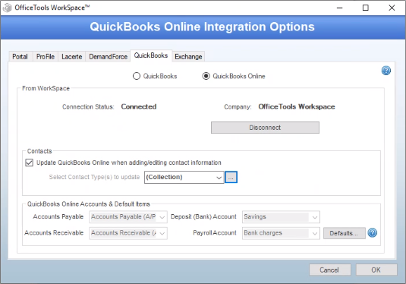This screenshot has height=284, width=406.
Task: Click the Disconnect button
Action: click(x=265, y=128)
